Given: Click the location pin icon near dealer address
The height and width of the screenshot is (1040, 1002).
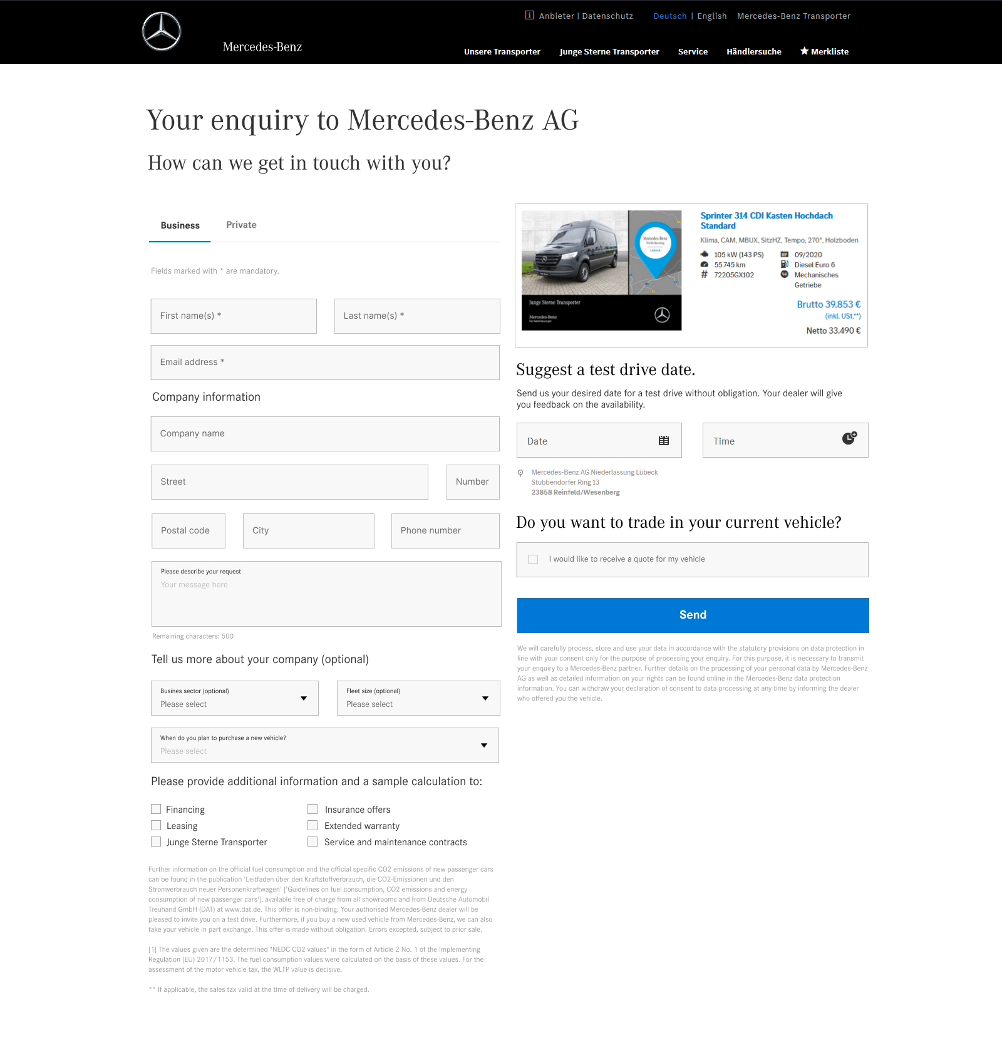Looking at the screenshot, I should tap(520, 473).
